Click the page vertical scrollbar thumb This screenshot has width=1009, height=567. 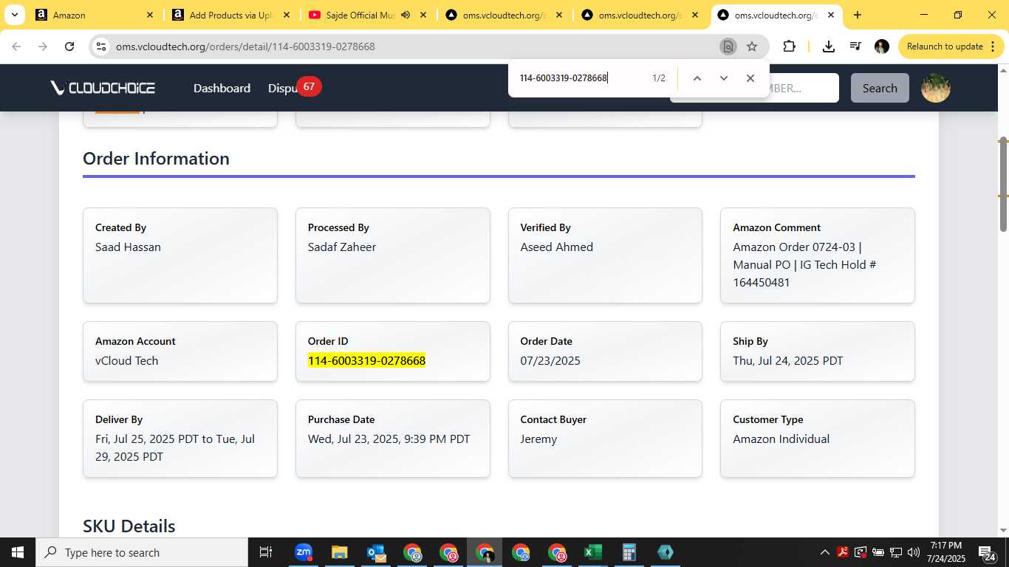coord(1003,185)
